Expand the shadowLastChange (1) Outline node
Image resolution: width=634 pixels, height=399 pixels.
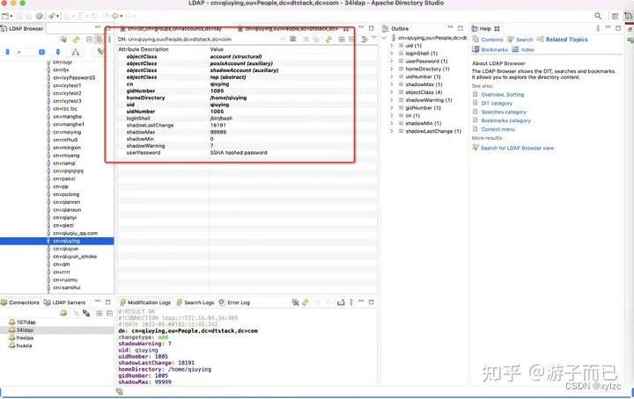point(391,131)
